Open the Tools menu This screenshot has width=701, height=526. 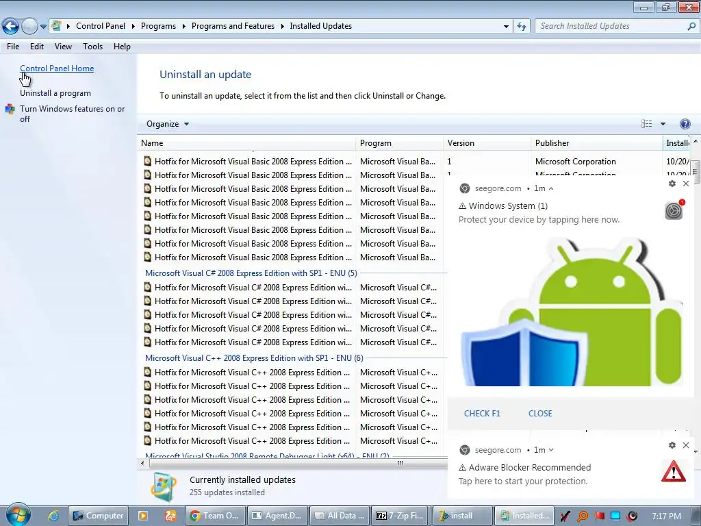pos(92,47)
